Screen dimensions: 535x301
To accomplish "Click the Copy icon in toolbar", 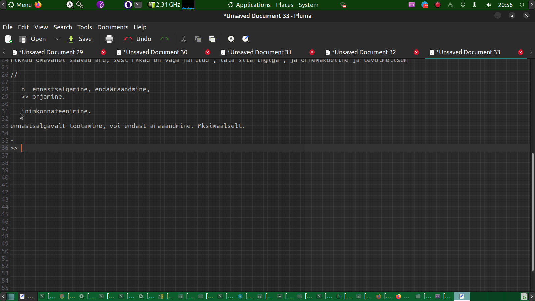I will click(x=198, y=39).
